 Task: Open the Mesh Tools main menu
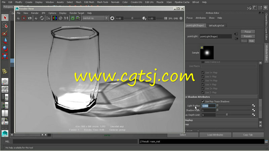pyautogui.click(x=103, y=2)
